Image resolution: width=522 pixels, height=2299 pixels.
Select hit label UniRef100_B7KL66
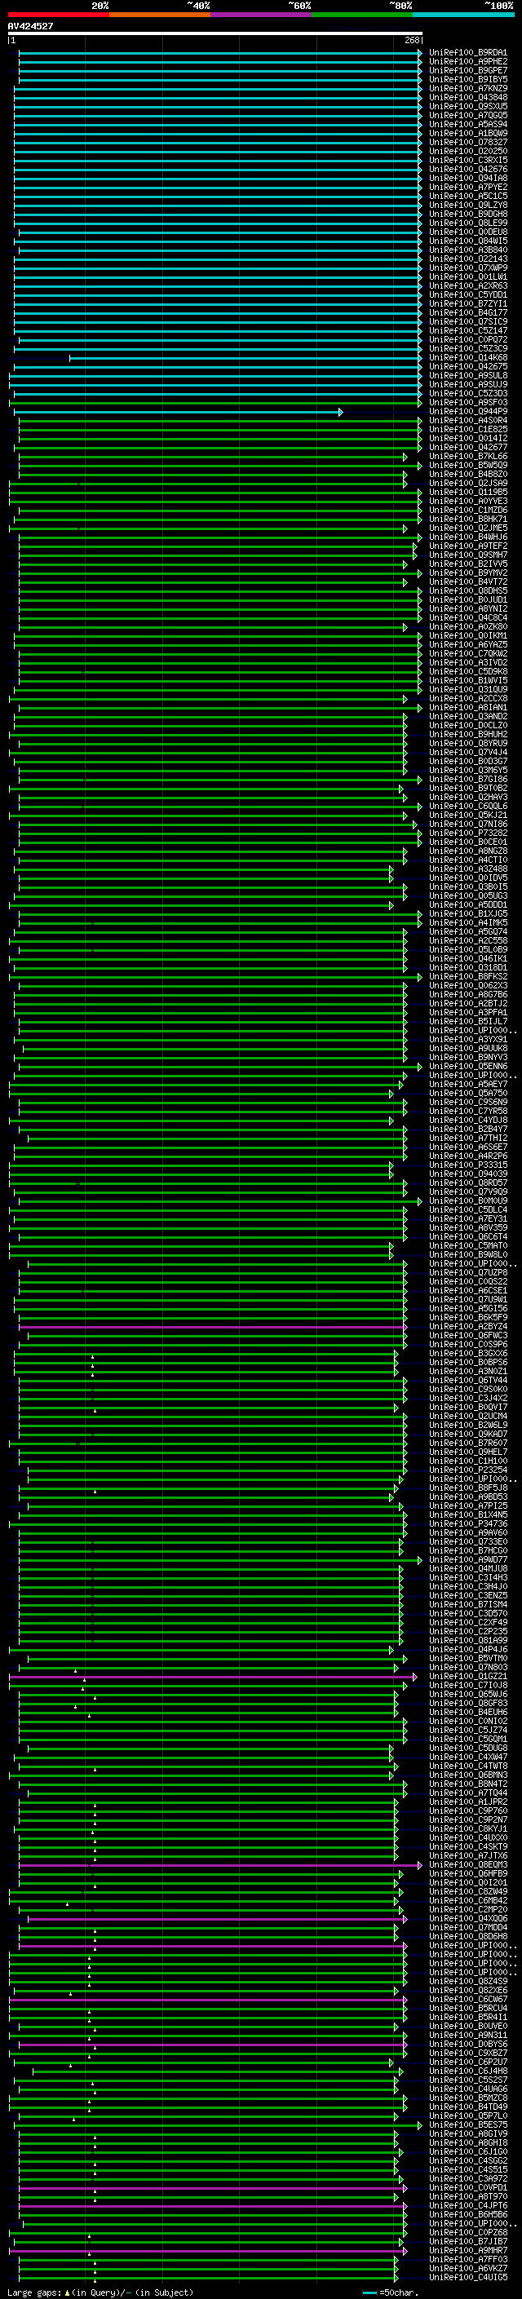point(468,456)
